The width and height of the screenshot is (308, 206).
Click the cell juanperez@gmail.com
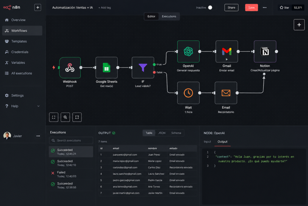tap(125, 155)
